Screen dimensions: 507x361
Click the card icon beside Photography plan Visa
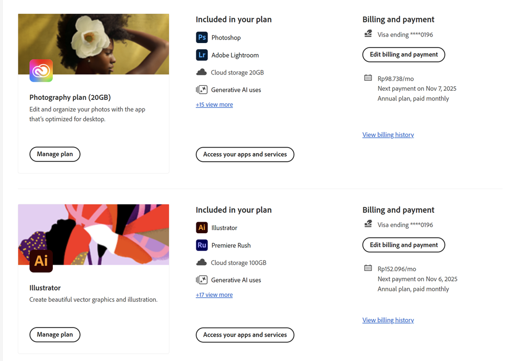coord(368,34)
